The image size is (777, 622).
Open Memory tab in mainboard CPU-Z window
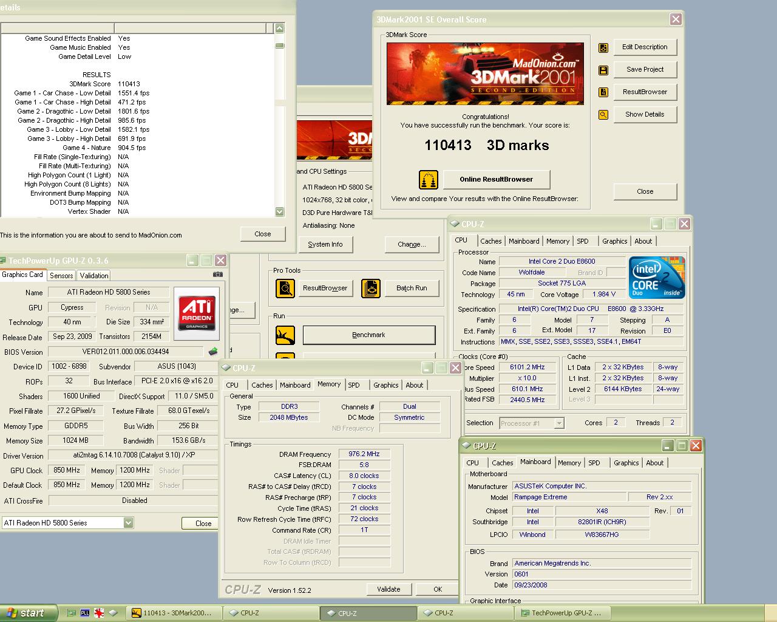click(x=569, y=463)
